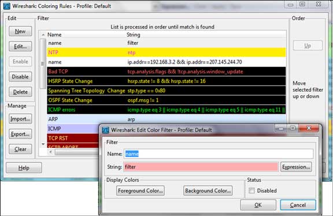The width and height of the screenshot is (333, 216).
Task: Create a New coloring rule
Action: tap(20, 31)
